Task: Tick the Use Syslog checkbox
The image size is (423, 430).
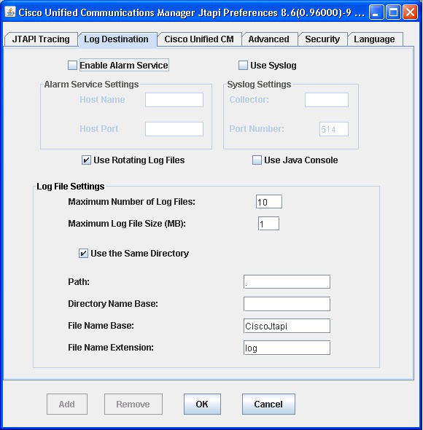Action: (243, 66)
